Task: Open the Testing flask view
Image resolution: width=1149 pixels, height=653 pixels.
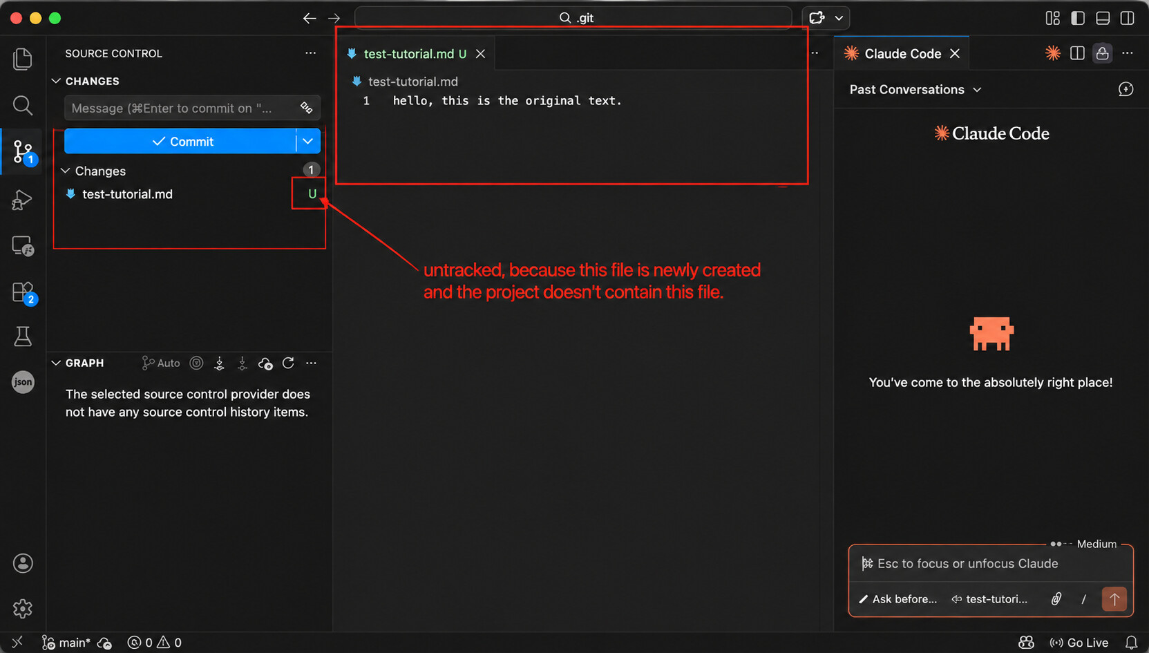Action: [23, 337]
